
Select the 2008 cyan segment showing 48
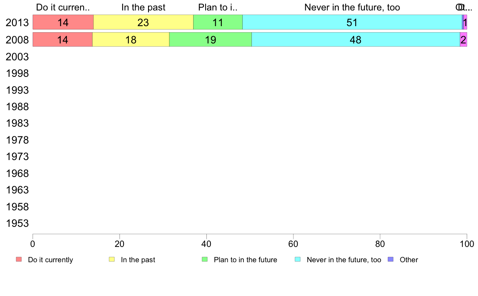(356, 40)
